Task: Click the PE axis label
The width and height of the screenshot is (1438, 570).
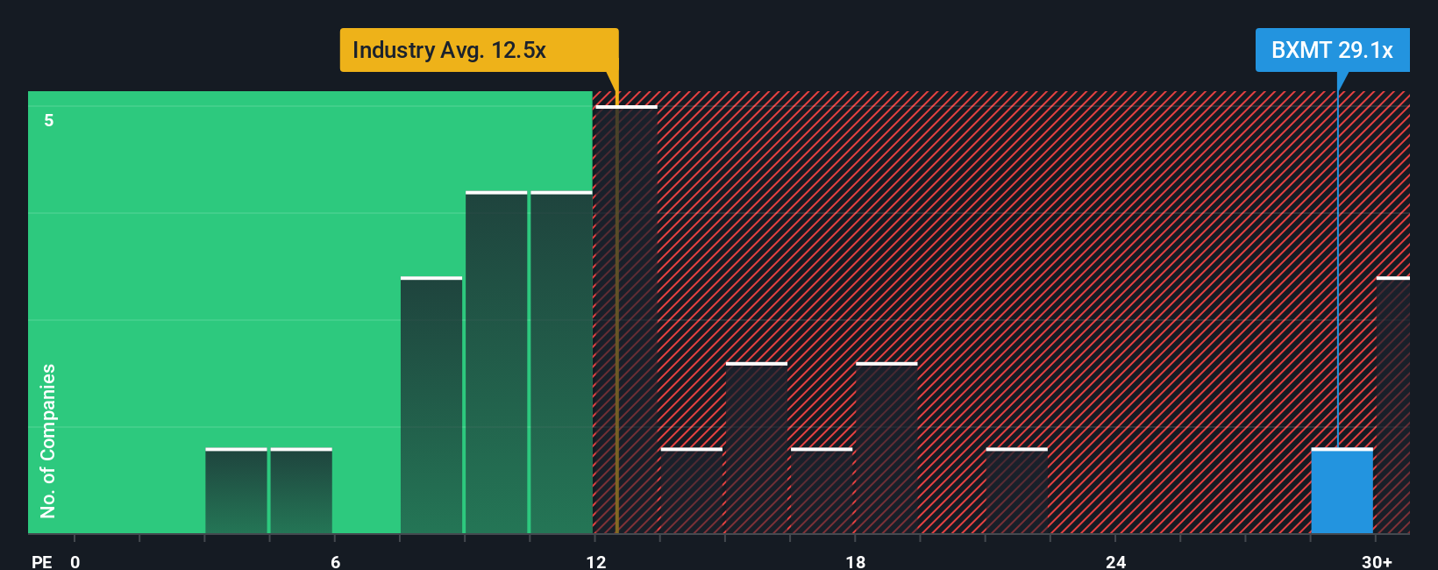Action: pyautogui.click(x=42, y=561)
